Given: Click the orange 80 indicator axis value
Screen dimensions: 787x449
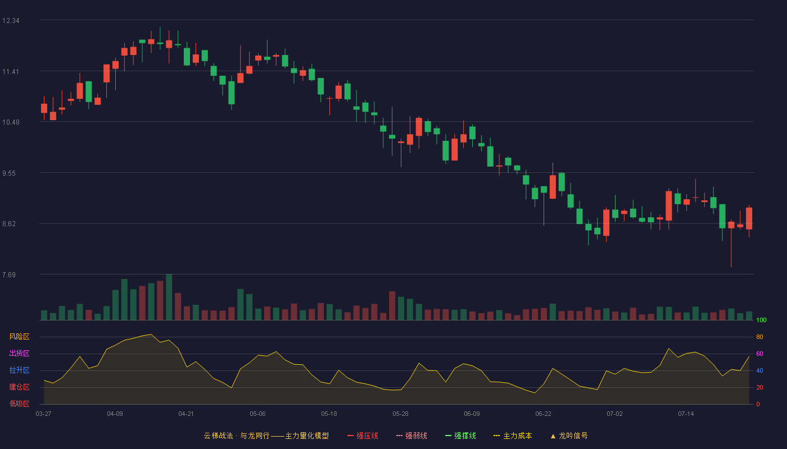Looking at the screenshot, I should click(759, 337).
